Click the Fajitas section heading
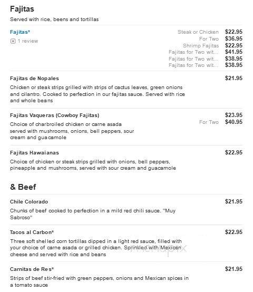 coord(22,9)
